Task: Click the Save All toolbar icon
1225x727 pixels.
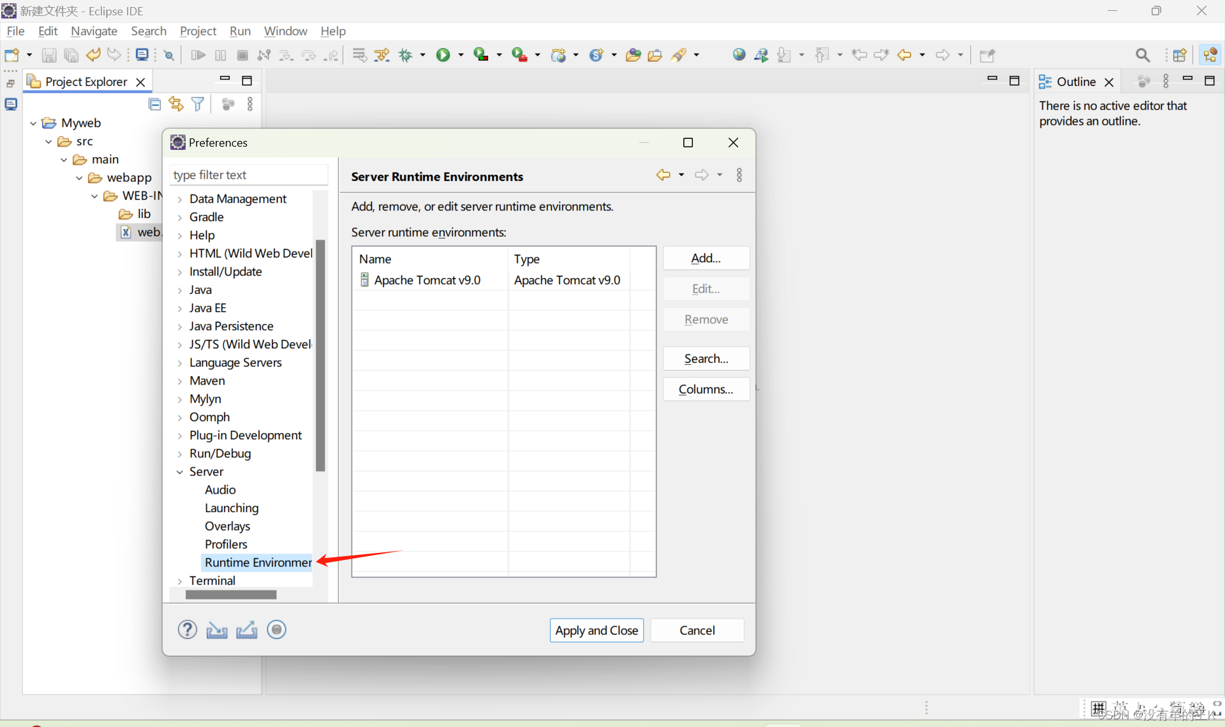Action: 71,55
